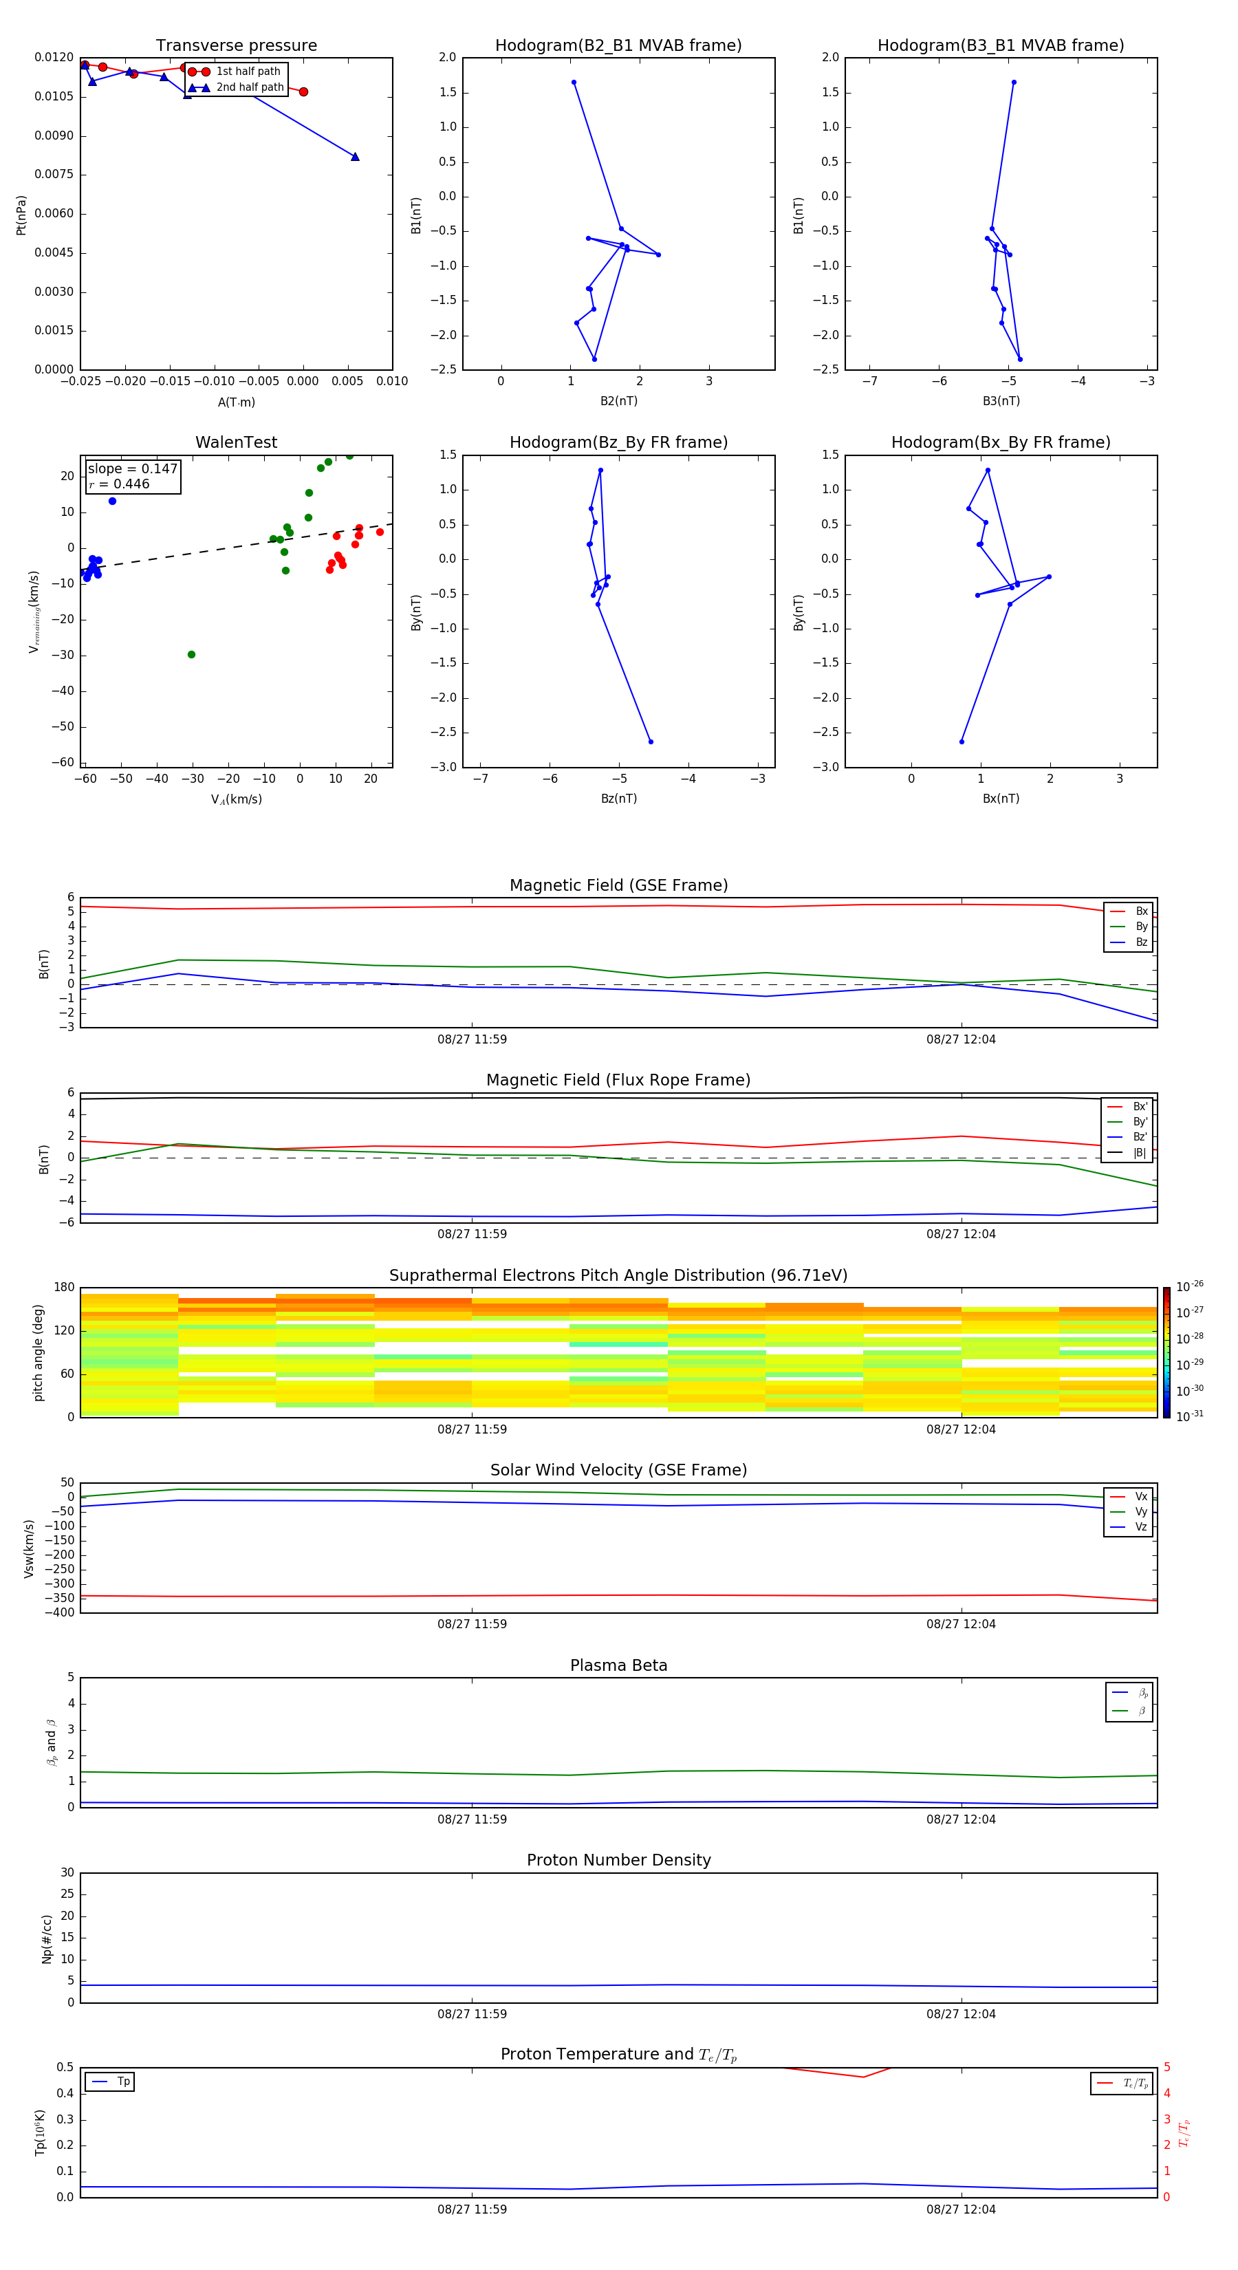The width and height of the screenshot is (1238, 2270).
Task: Click the rightmost red circle in Transverse pressure
Action: (303, 91)
